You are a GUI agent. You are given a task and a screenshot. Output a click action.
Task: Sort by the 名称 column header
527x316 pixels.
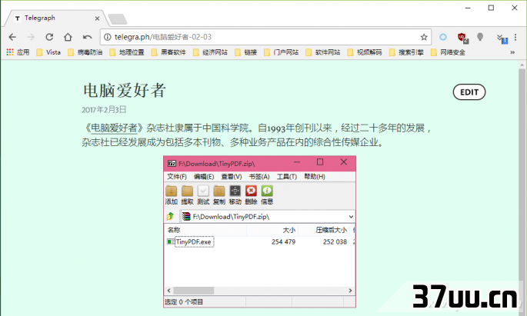click(x=205, y=230)
